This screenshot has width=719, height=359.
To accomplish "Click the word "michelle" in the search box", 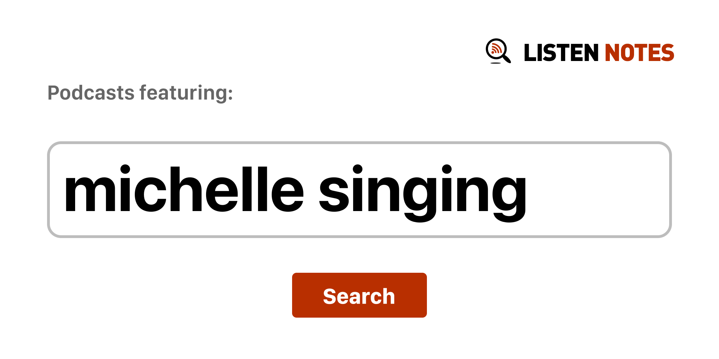I will pyautogui.click(x=184, y=190).
